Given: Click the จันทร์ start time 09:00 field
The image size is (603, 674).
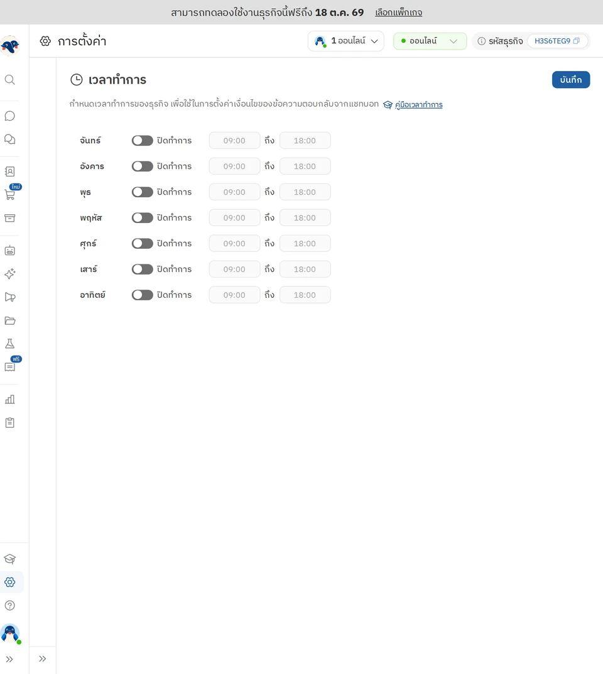Looking at the screenshot, I should point(235,141).
